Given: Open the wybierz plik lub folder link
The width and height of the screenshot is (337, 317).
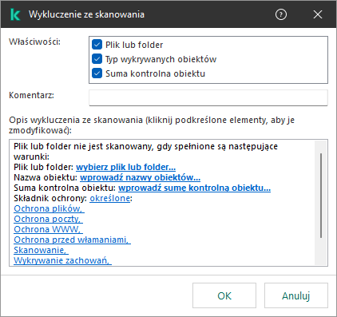Looking at the screenshot, I should (x=125, y=167).
